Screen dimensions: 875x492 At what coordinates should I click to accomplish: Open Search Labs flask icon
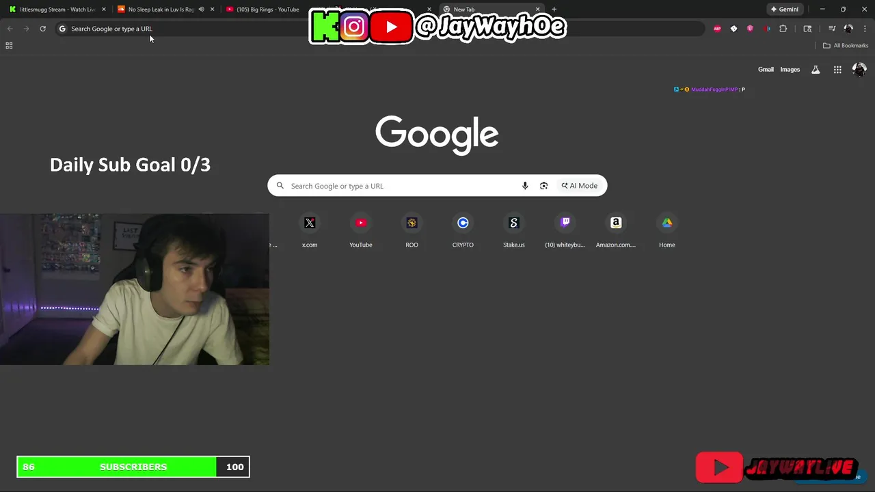click(x=816, y=70)
